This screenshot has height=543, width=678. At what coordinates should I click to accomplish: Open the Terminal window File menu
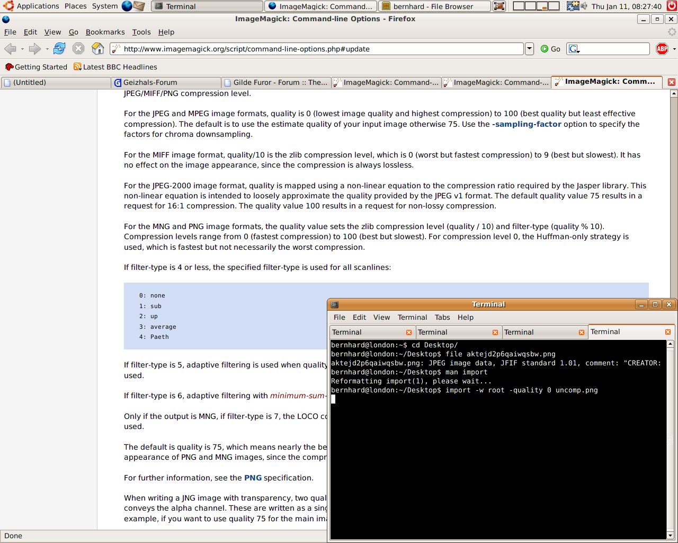(340, 317)
